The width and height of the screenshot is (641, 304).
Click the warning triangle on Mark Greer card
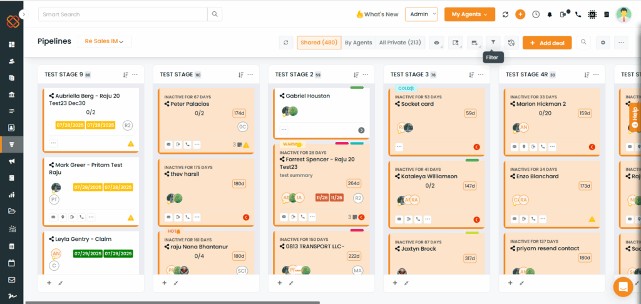[131, 218]
